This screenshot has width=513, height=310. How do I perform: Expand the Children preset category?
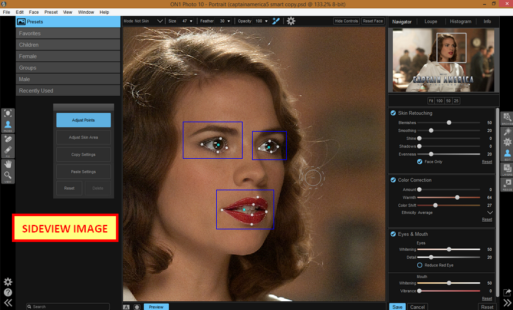68,45
